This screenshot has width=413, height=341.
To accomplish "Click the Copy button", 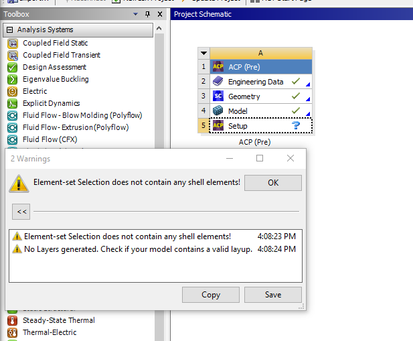I will [211, 295].
